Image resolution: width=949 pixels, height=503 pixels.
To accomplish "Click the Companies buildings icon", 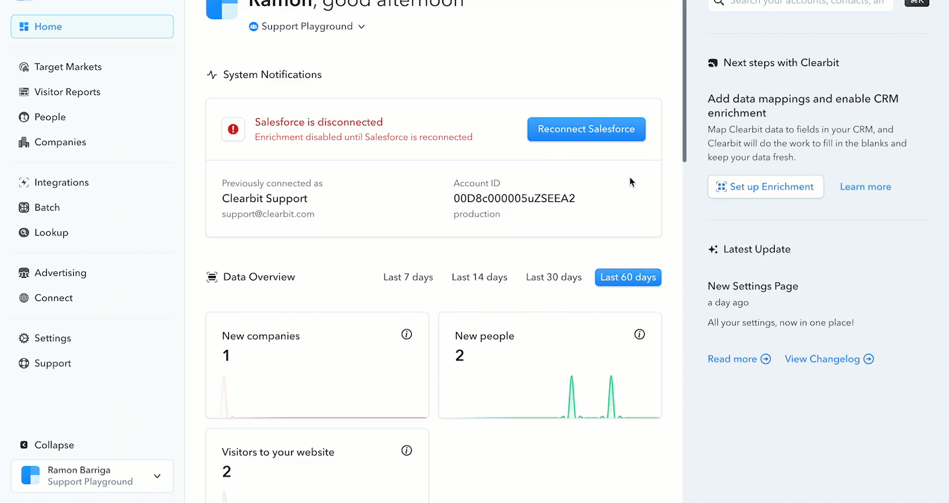I will (24, 142).
